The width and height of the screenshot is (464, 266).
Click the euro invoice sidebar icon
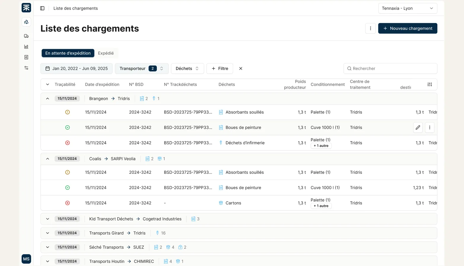[26, 57]
